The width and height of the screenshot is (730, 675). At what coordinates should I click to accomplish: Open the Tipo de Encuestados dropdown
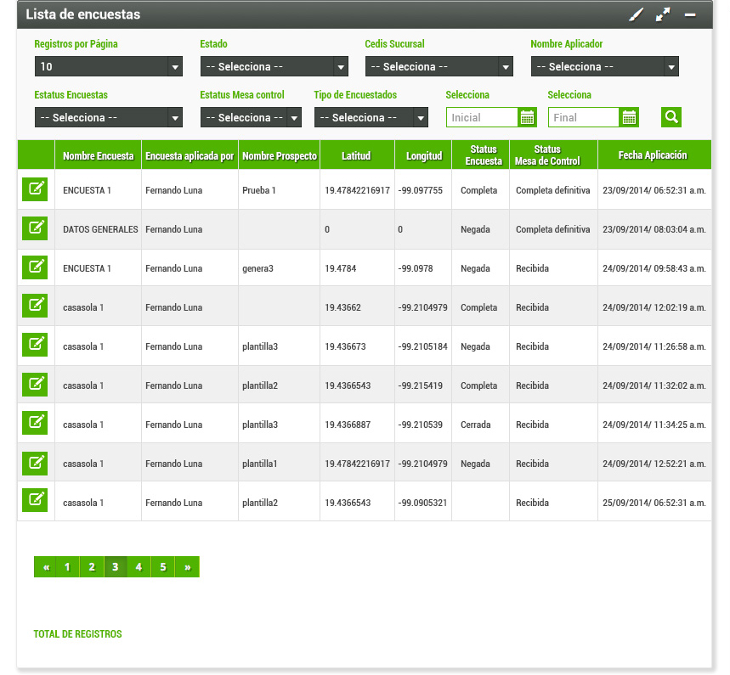click(371, 116)
